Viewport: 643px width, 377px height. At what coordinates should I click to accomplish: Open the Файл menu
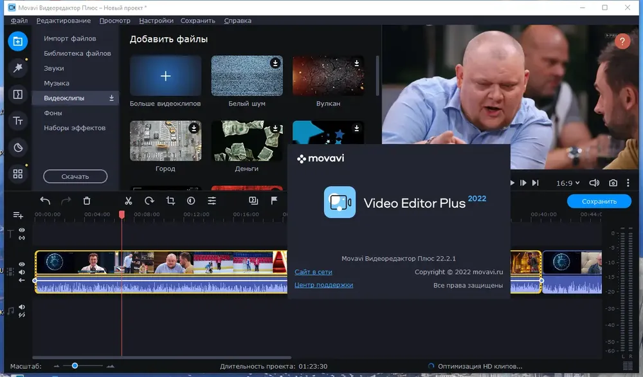tap(19, 21)
